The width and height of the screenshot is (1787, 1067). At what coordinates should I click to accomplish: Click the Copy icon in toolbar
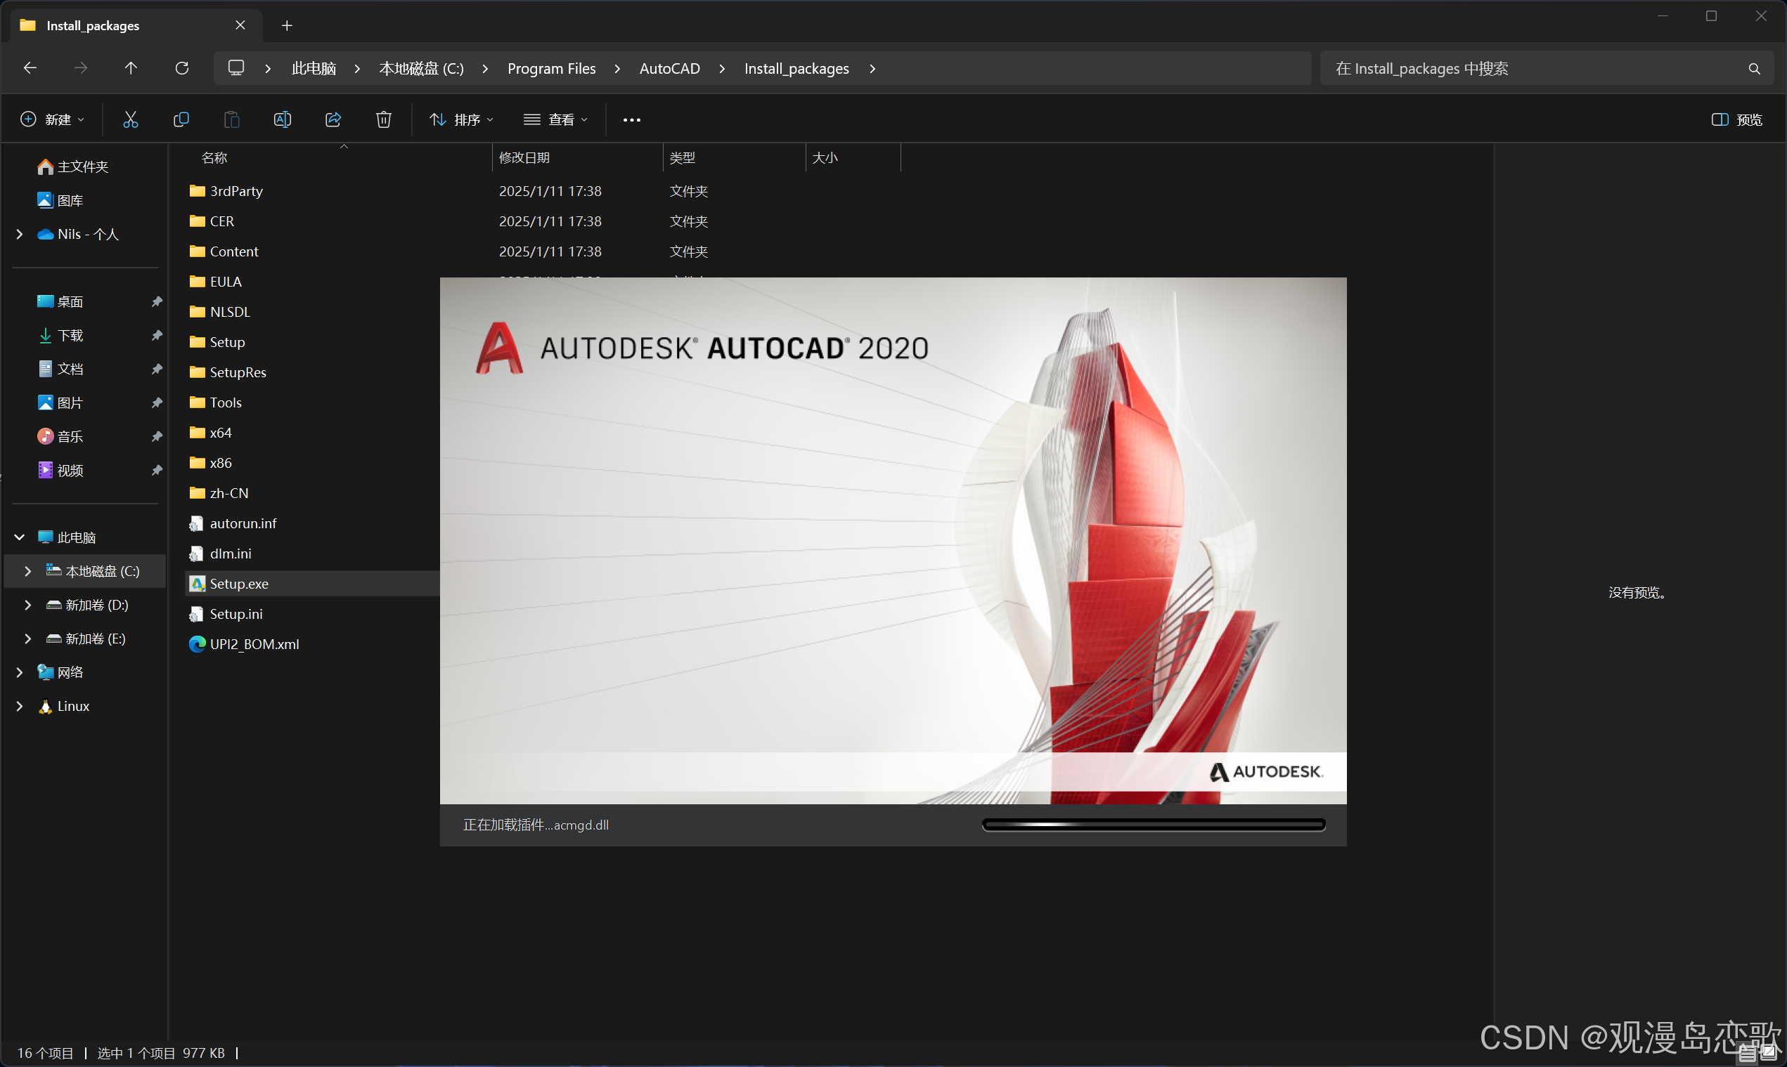(181, 119)
